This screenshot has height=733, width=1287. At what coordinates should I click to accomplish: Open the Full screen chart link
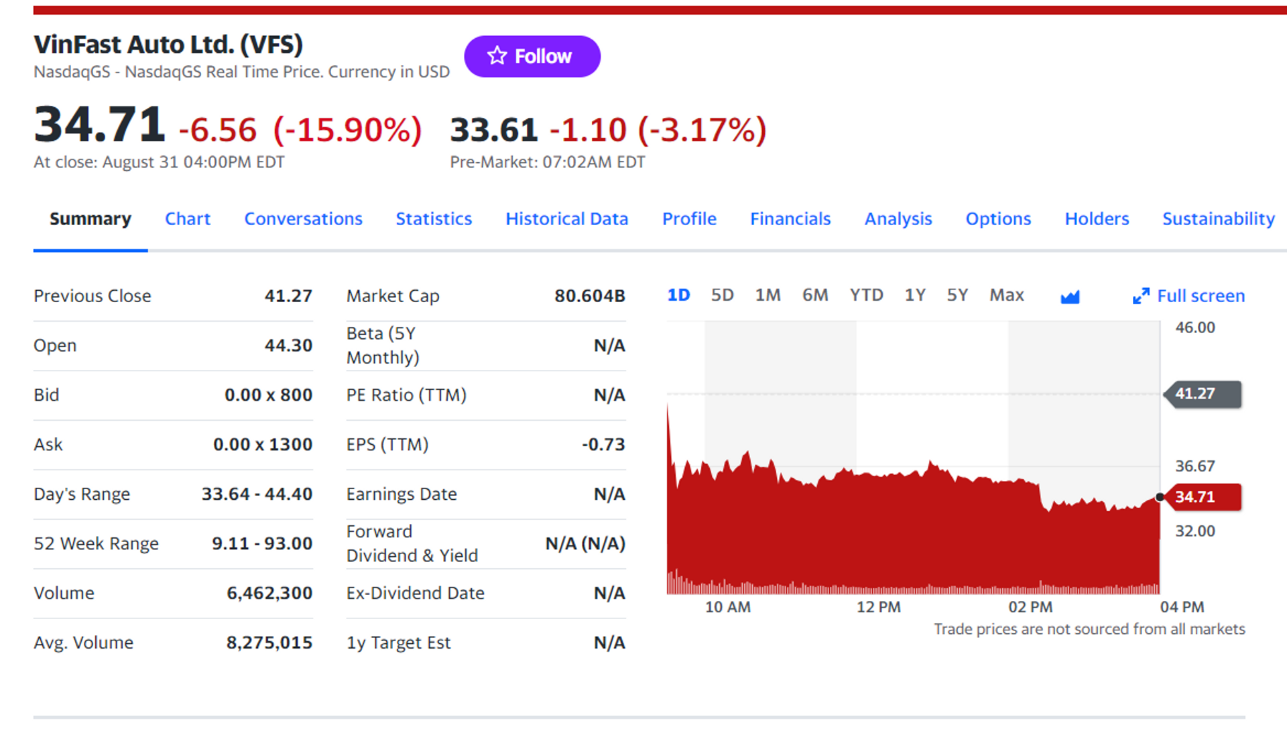click(x=1201, y=295)
